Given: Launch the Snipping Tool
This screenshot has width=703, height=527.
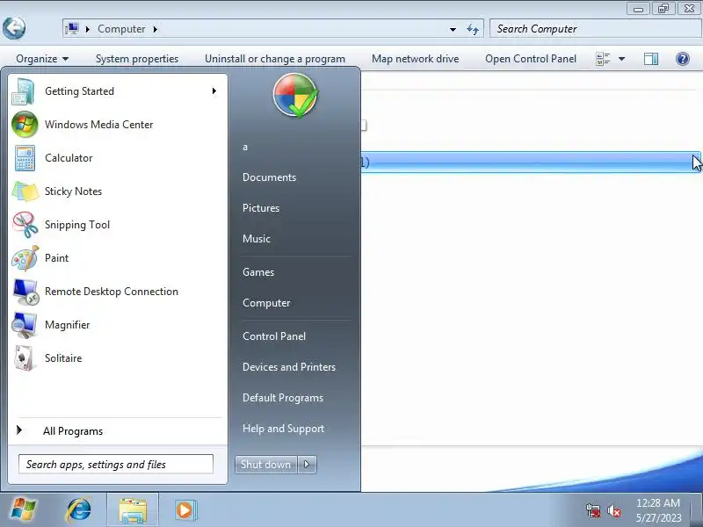Looking at the screenshot, I should click(118, 225).
